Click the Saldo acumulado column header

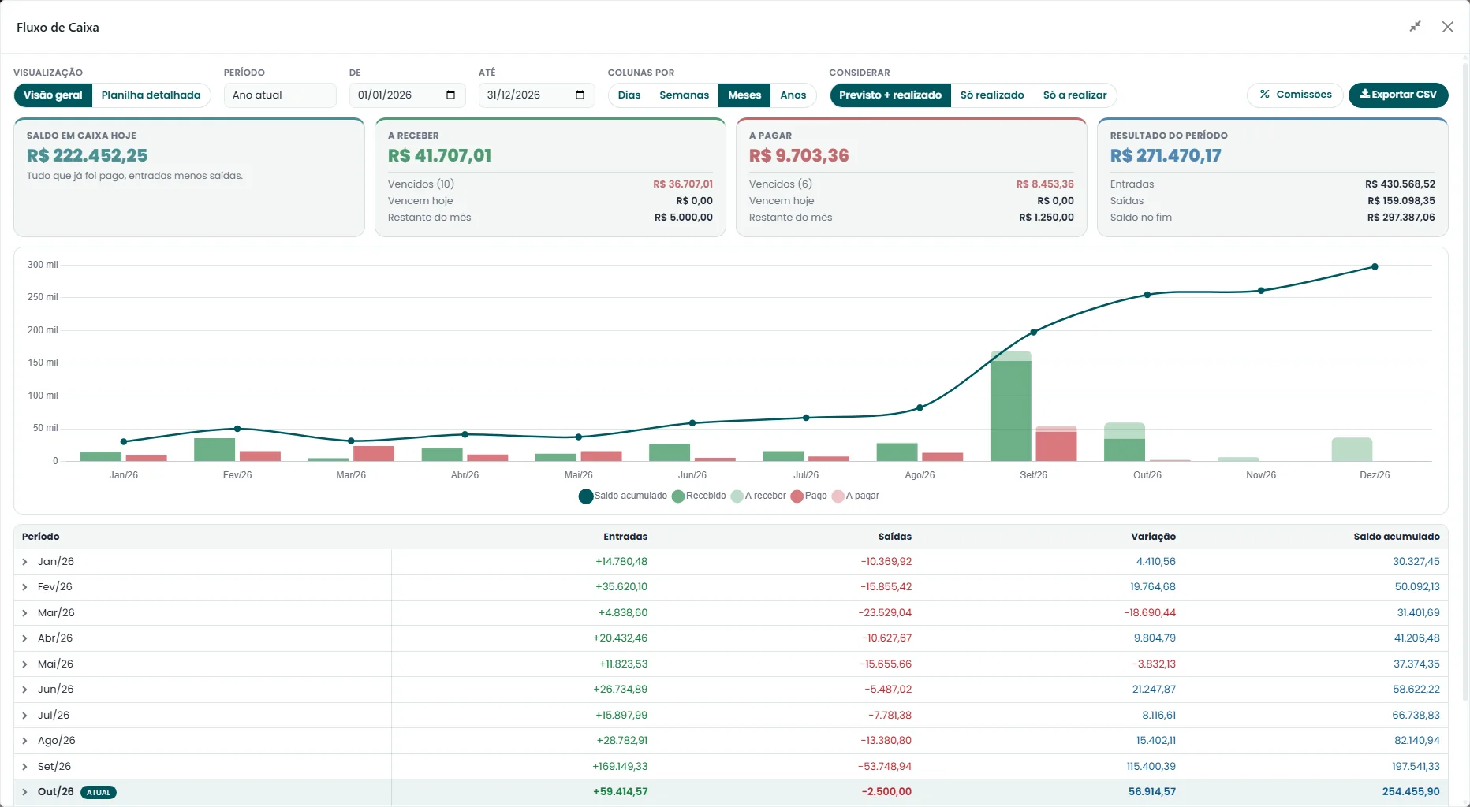[x=1397, y=537]
